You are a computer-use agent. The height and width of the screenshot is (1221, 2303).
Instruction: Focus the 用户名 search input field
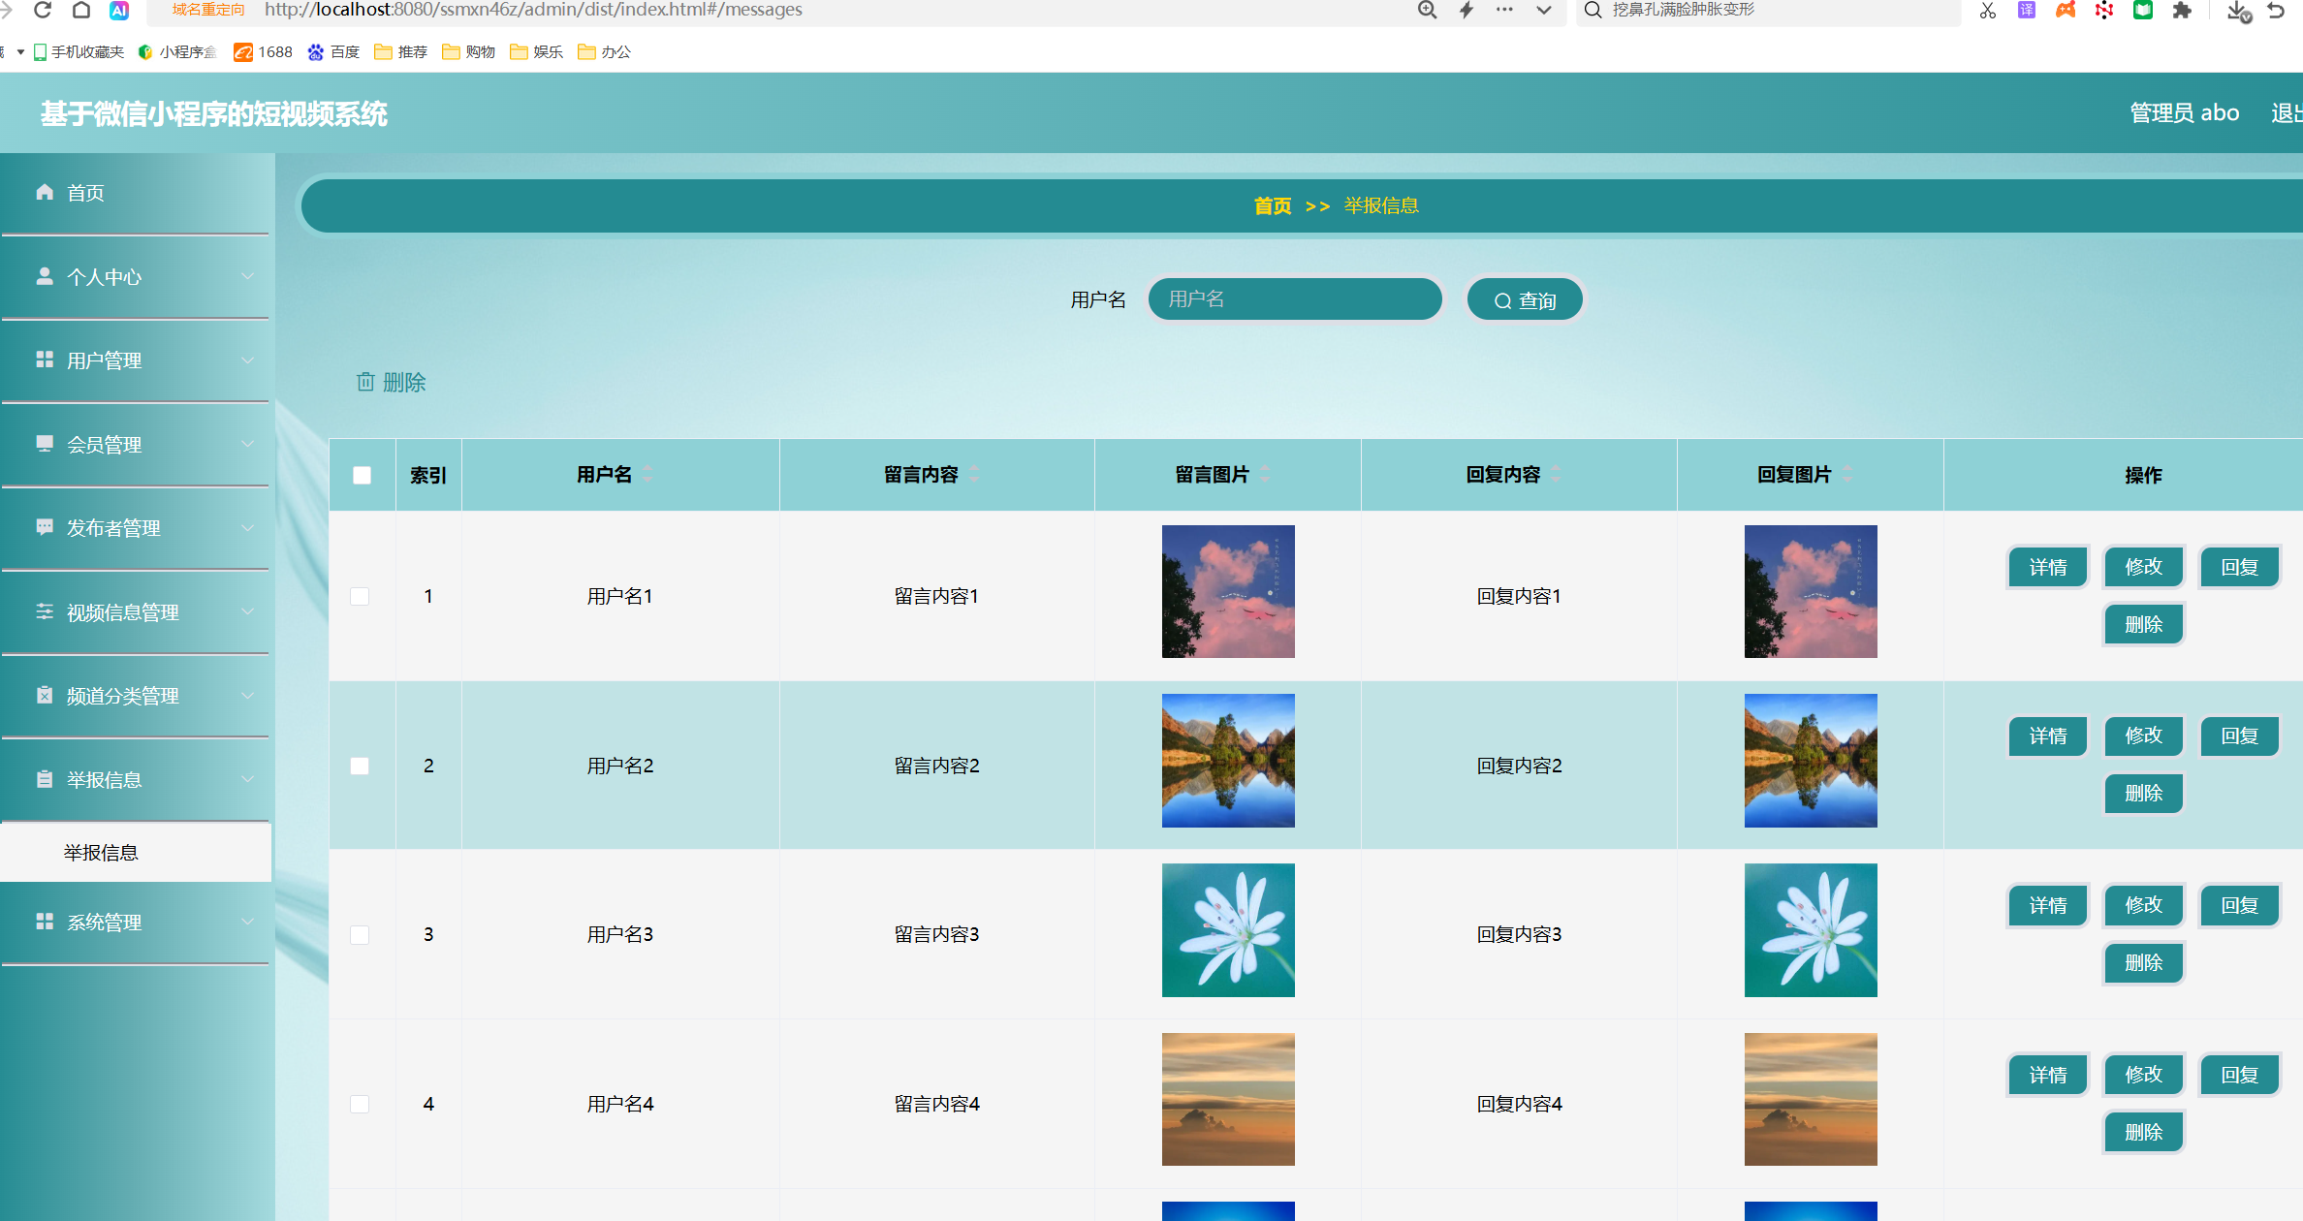1295,299
